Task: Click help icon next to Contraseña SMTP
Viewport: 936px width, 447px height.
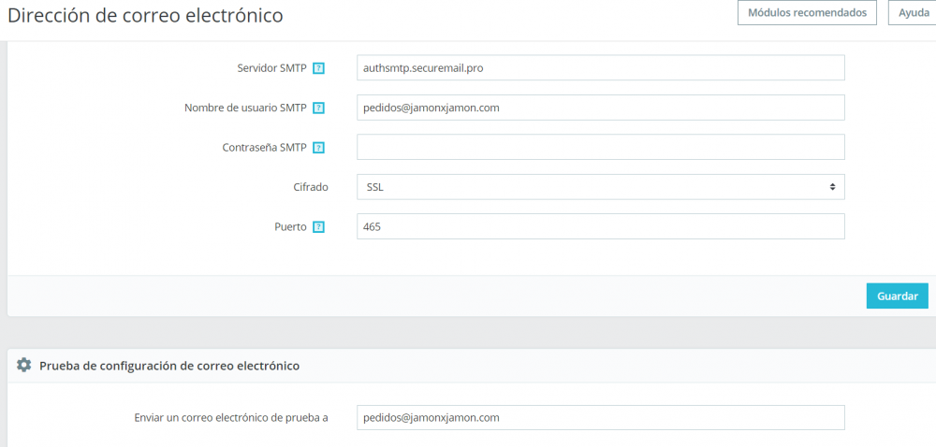Action: point(319,148)
